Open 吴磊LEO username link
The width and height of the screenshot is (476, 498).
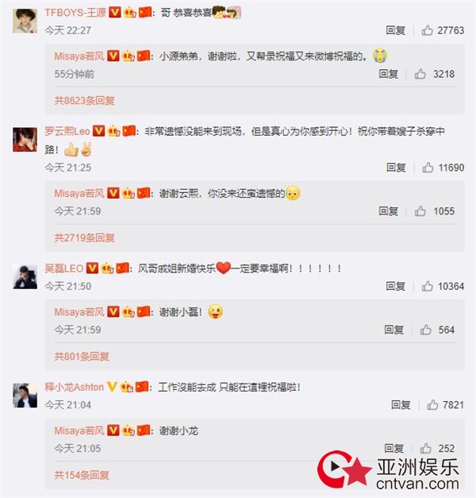pos(63,268)
